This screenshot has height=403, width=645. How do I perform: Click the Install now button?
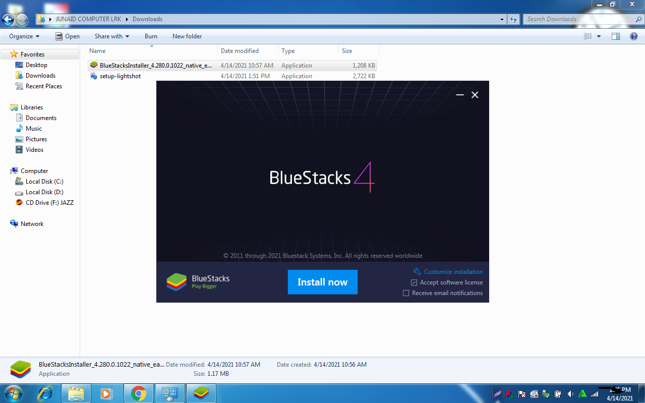coord(323,282)
